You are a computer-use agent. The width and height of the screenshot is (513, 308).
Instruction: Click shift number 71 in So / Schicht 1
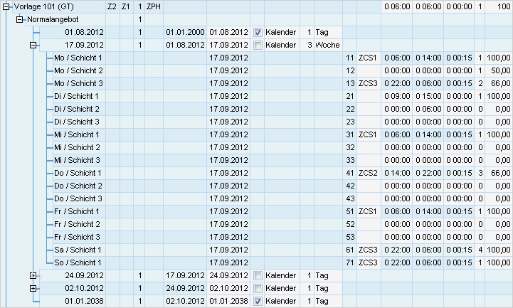350,262
